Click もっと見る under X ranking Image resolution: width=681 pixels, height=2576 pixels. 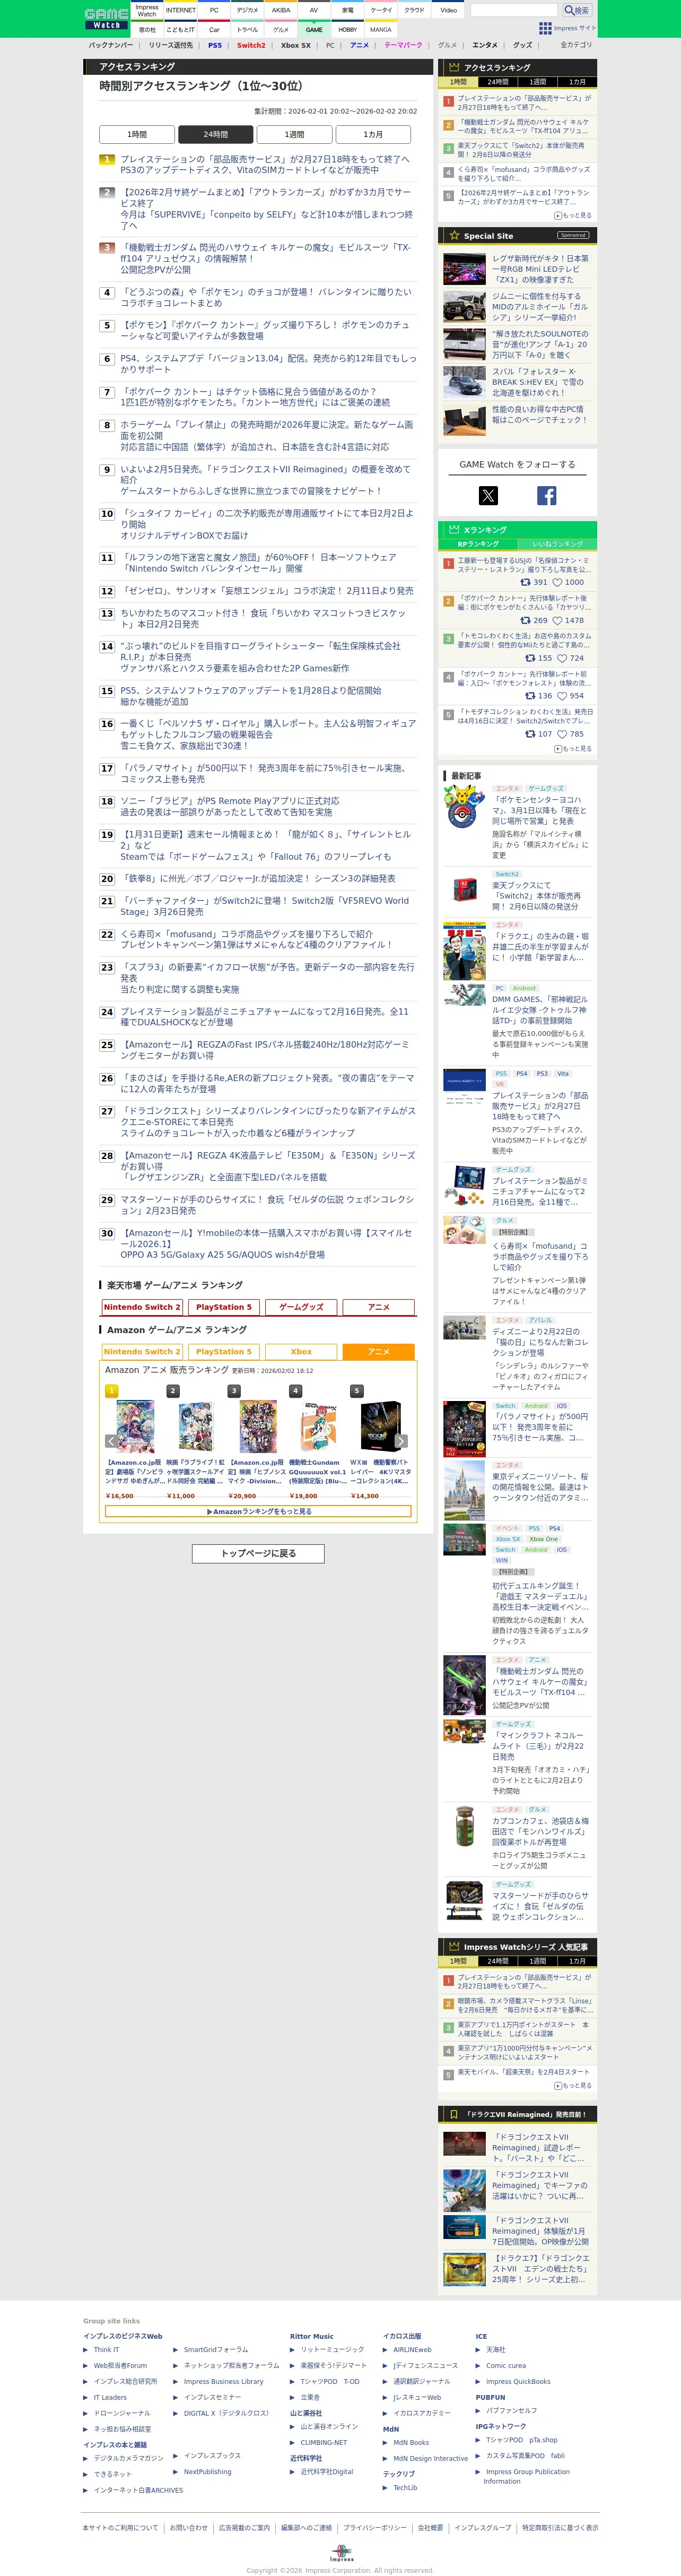tap(573, 748)
